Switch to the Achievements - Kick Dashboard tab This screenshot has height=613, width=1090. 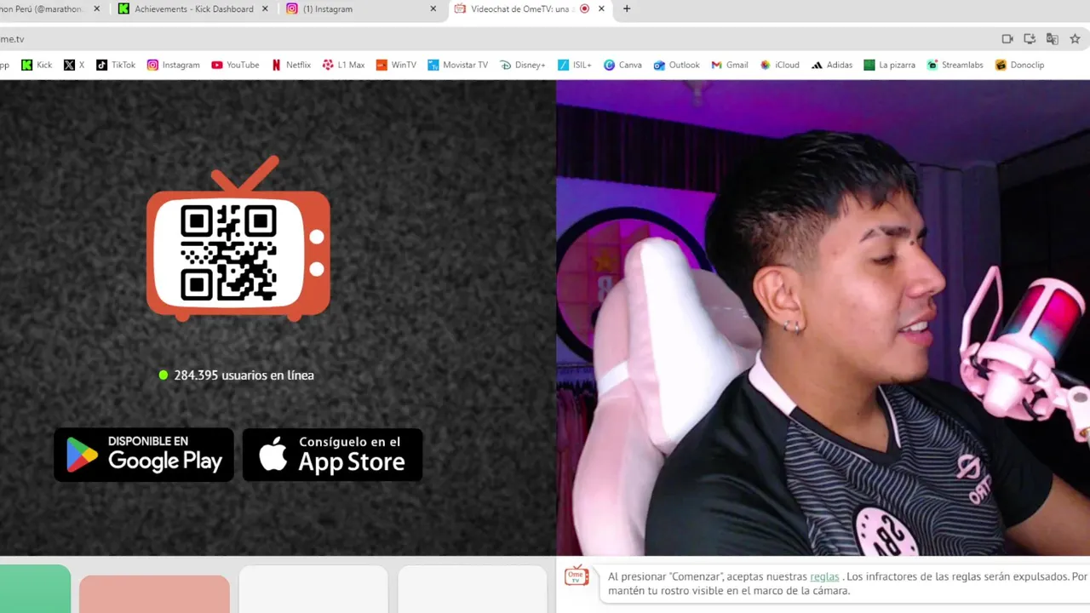click(x=193, y=9)
